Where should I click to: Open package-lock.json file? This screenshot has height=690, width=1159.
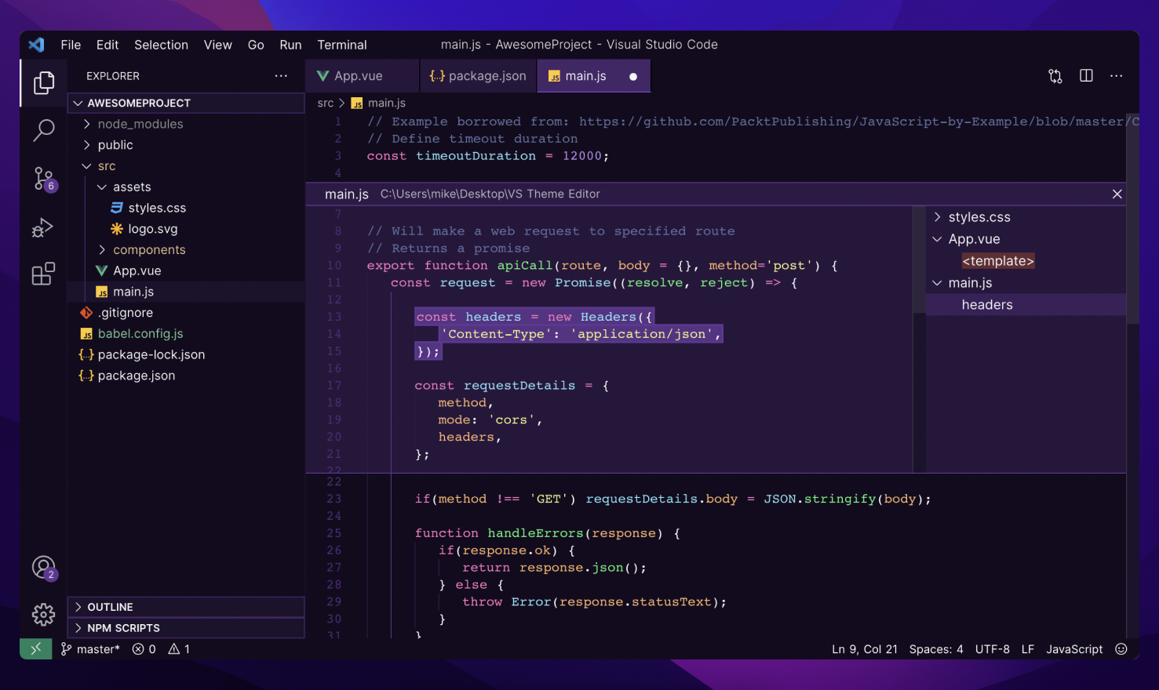(186, 354)
